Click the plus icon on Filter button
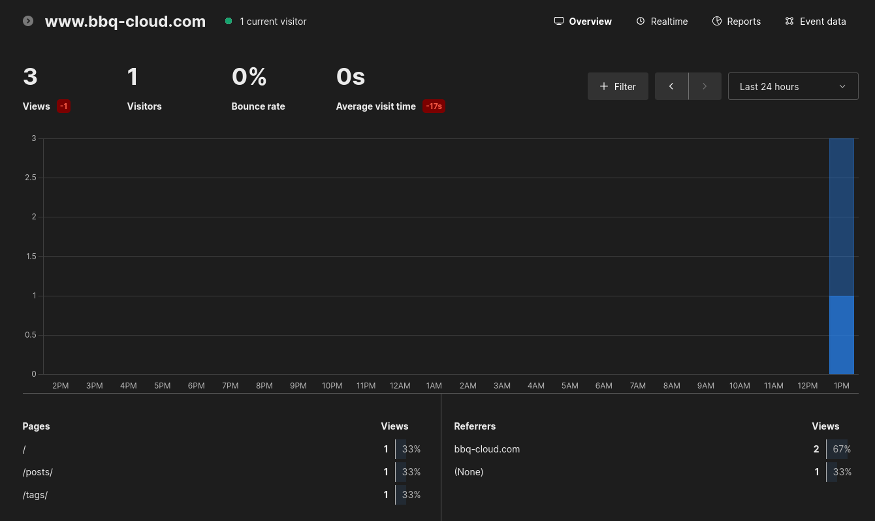 click(x=604, y=86)
